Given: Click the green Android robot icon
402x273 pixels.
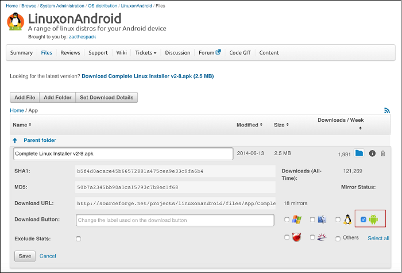Looking at the screenshot, I should pyautogui.click(x=374, y=220).
